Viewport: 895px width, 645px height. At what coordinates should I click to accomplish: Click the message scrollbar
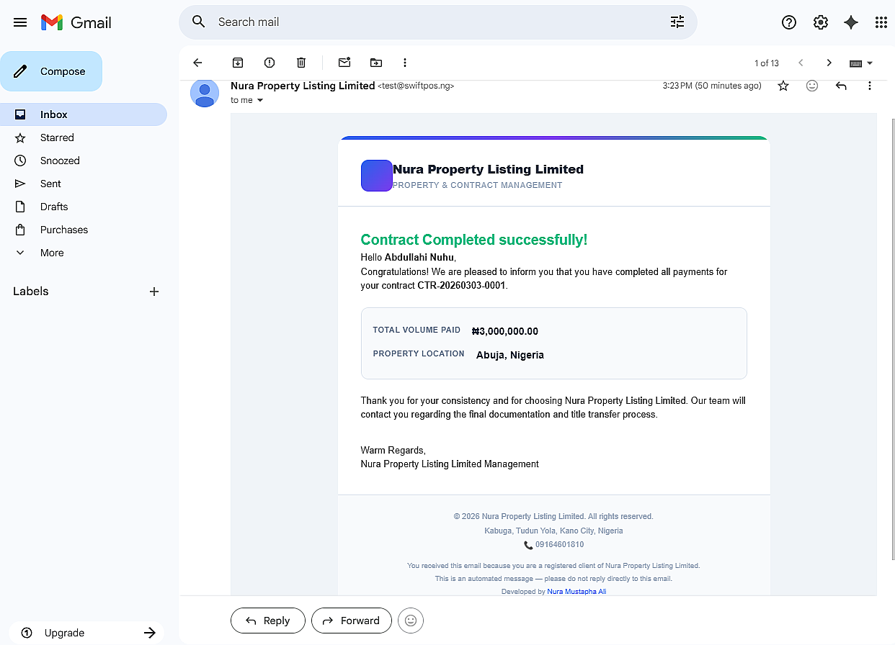click(893, 338)
